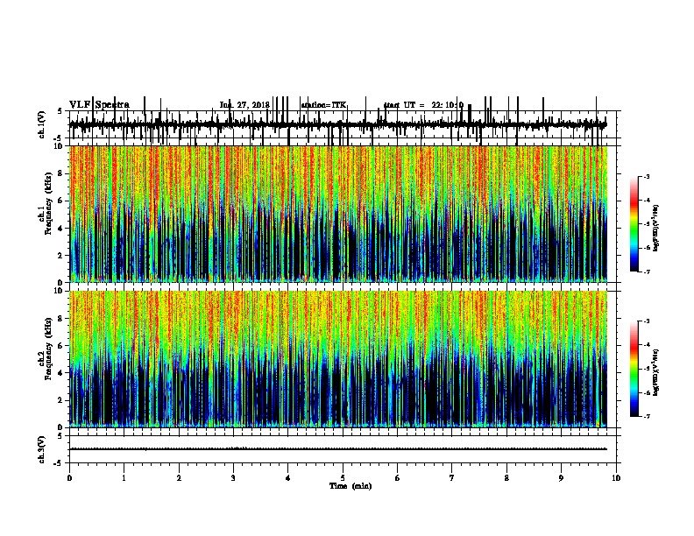This screenshot has height=536, width=694.
Task: Click time axis tick label '0'
Action: point(69,478)
